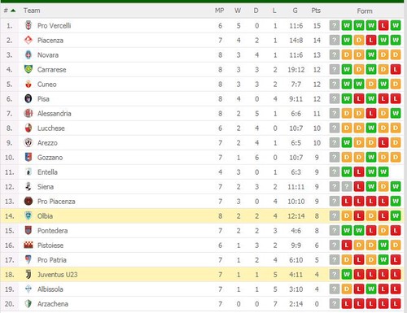This screenshot has height=313, width=407.
Task: Open the Entella team link
Action: click(x=47, y=172)
